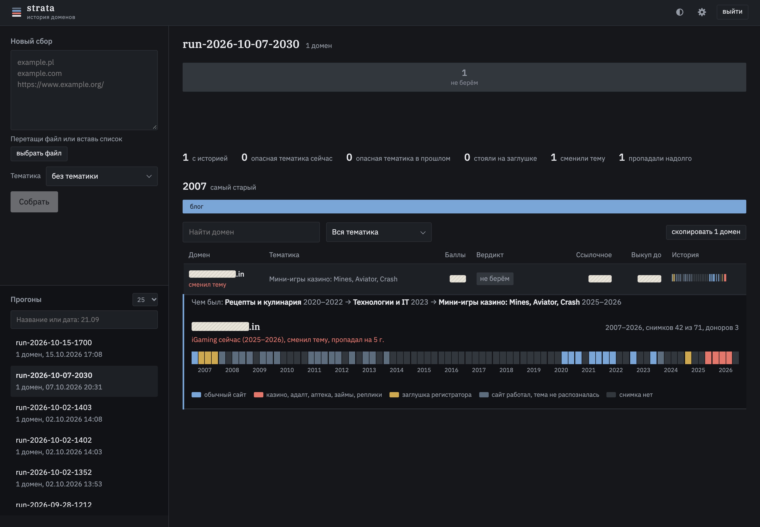Sort by the Выкуп до column header
Screen dimensions: 760x527
(x=646, y=255)
